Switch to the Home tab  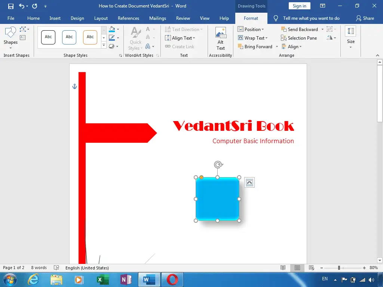click(x=33, y=18)
